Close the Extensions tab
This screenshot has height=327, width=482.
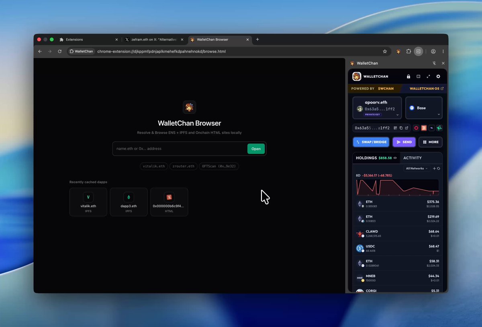[x=116, y=40]
